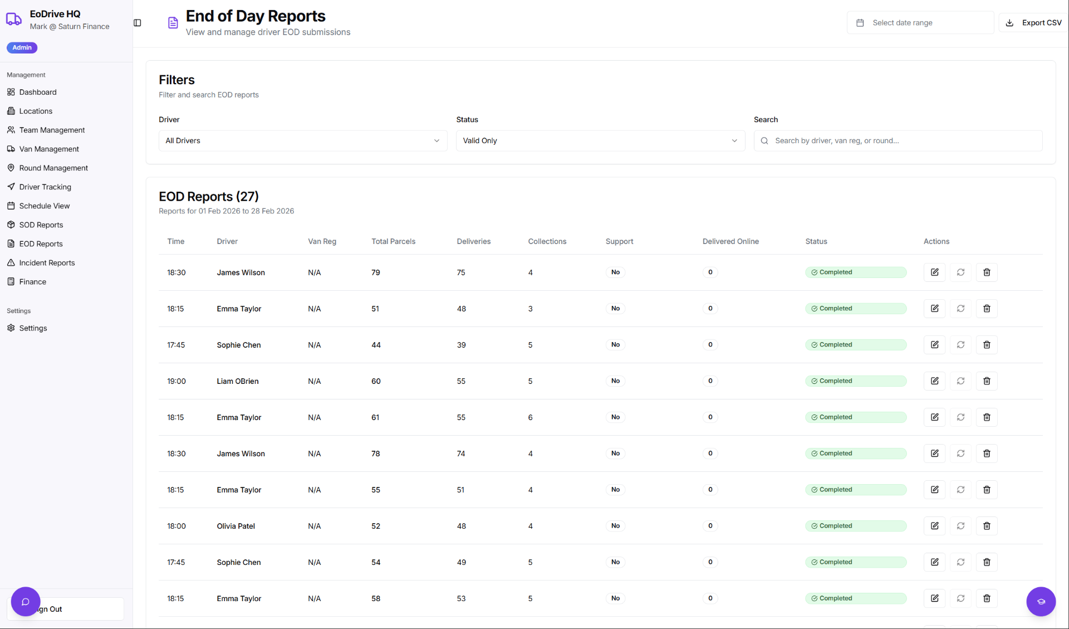Open Van Management page
This screenshot has height=629, width=1069.
tap(49, 149)
